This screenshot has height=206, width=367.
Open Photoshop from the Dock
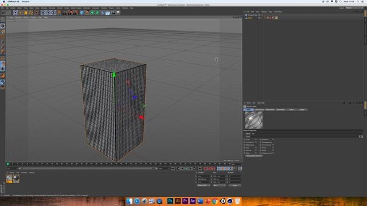point(170,201)
